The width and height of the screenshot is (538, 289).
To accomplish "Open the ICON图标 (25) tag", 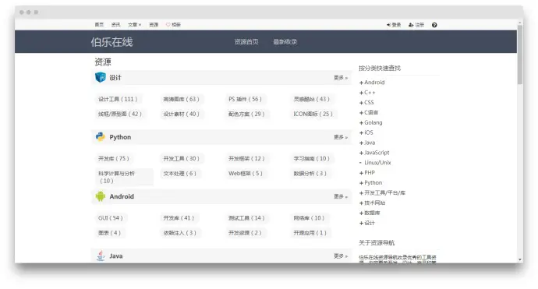I will pyautogui.click(x=313, y=114).
